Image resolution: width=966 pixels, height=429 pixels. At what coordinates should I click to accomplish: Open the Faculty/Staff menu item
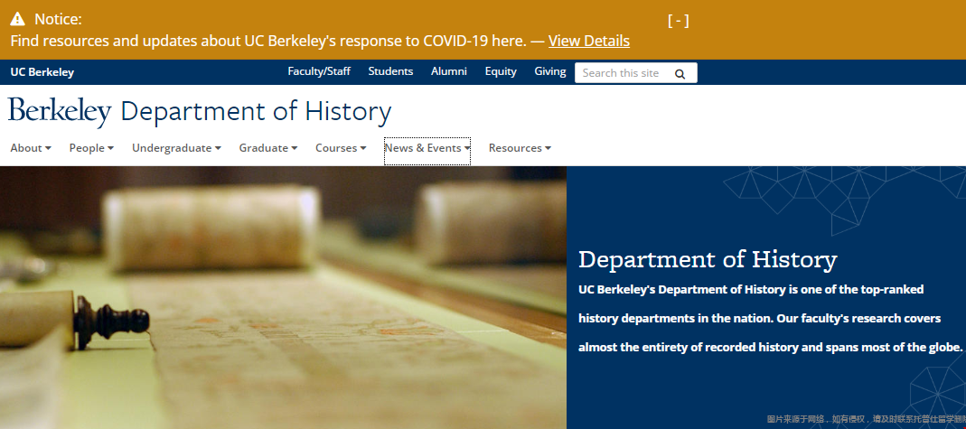point(319,71)
